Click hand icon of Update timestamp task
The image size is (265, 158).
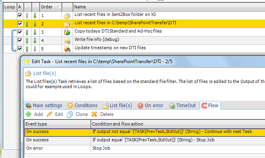[x=67, y=49]
